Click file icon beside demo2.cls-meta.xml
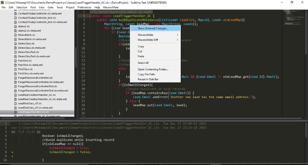 pyautogui.click(x=16, y=31)
